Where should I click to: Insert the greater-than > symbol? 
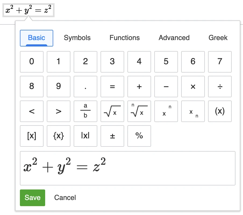(x=59, y=111)
